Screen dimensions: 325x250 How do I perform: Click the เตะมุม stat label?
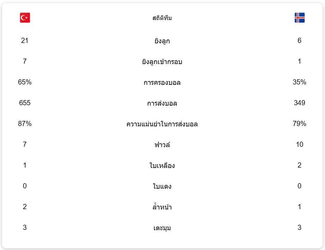click(162, 228)
